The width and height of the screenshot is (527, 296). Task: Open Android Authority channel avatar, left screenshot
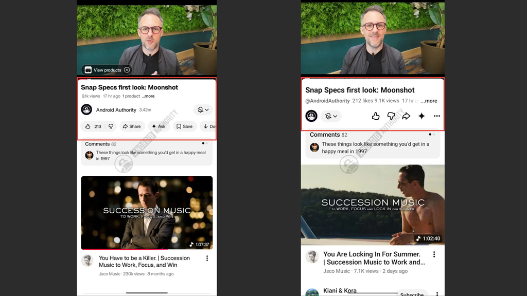(86, 110)
